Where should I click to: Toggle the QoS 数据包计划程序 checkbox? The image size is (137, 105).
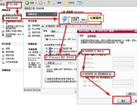tap(47, 54)
